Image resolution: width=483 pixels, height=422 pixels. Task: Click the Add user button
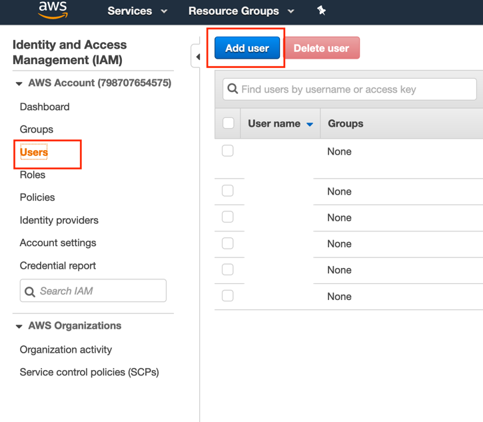point(247,48)
